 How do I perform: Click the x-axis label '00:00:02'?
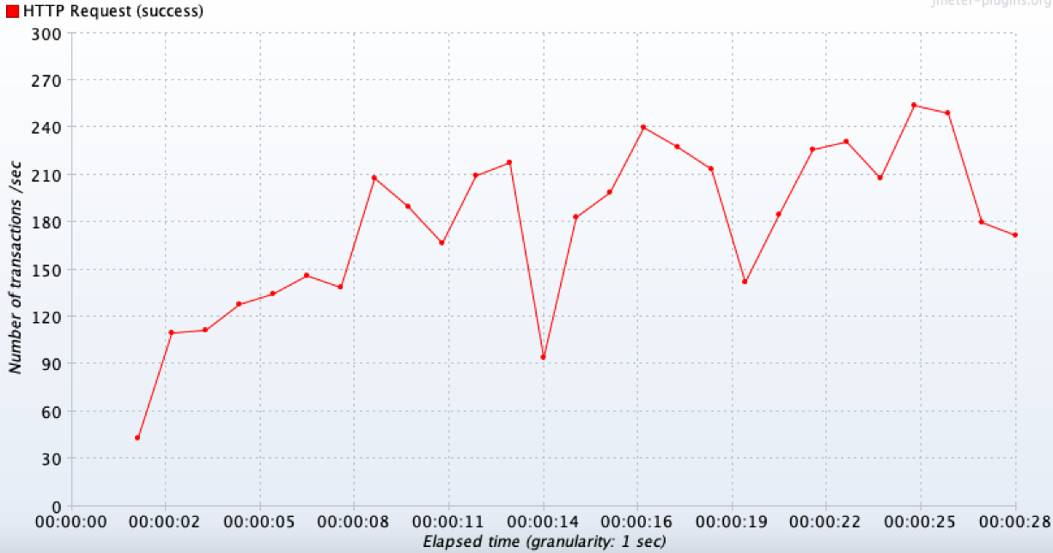pyautogui.click(x=166, y=521)
